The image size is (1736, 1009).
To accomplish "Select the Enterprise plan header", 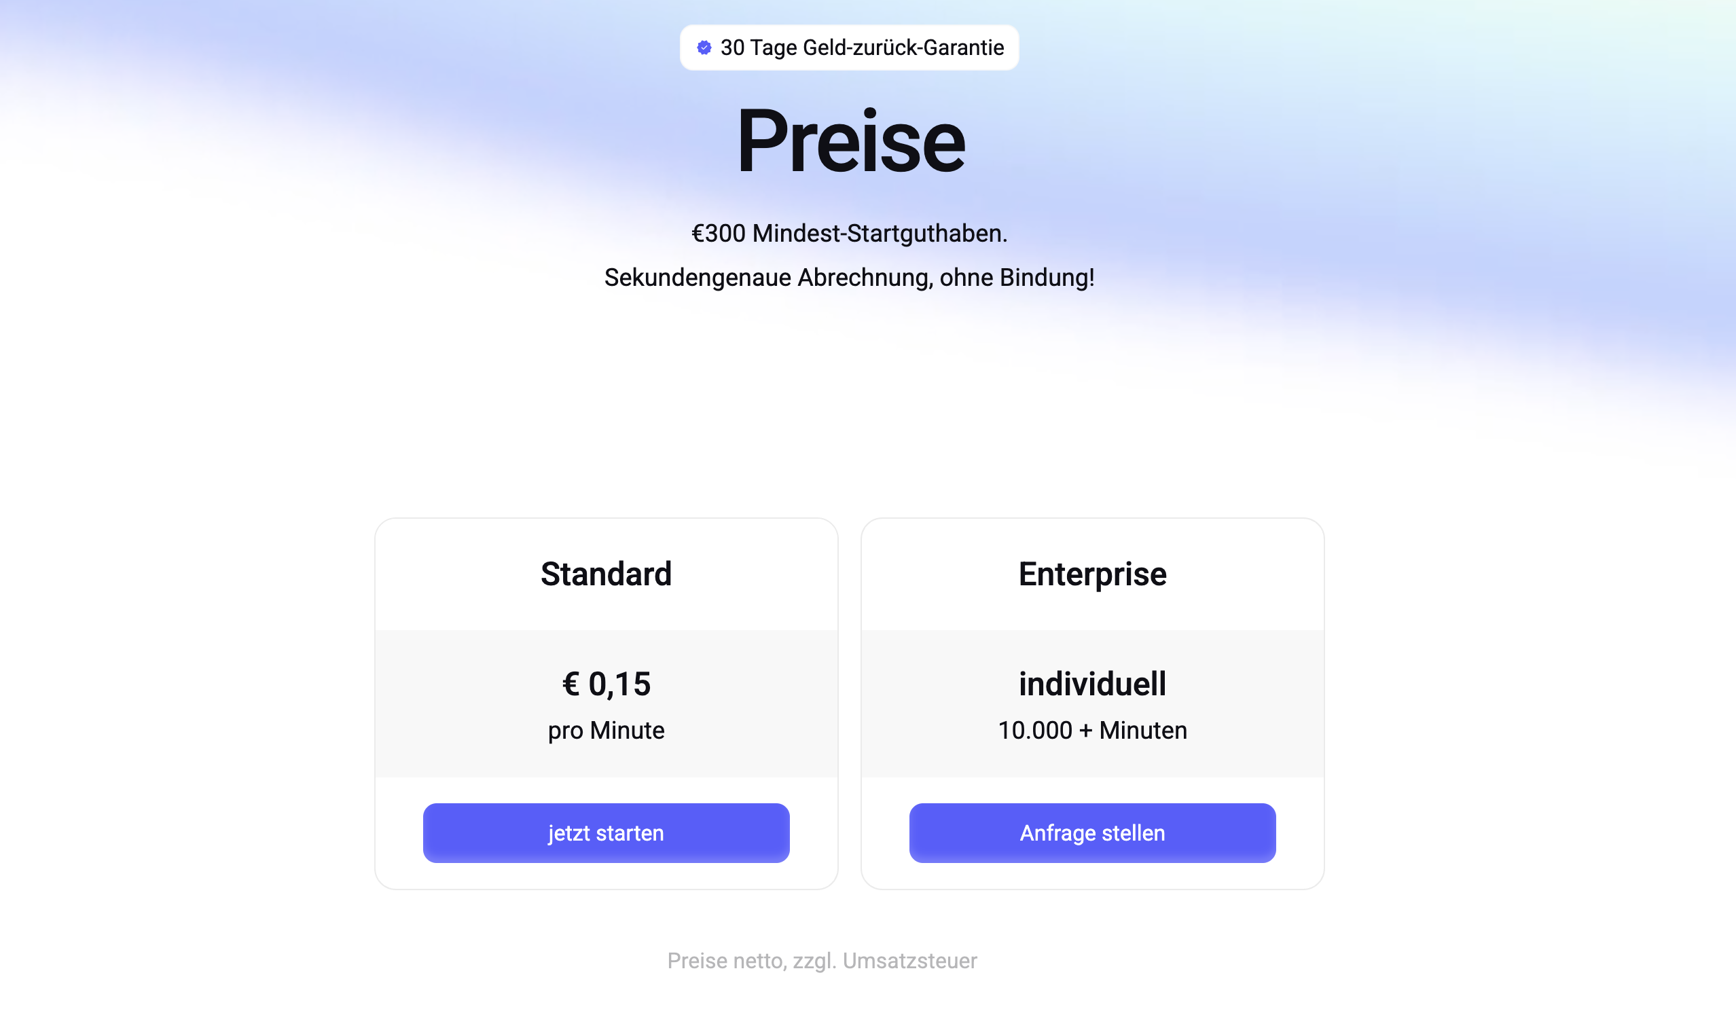I will point(1093,574).
